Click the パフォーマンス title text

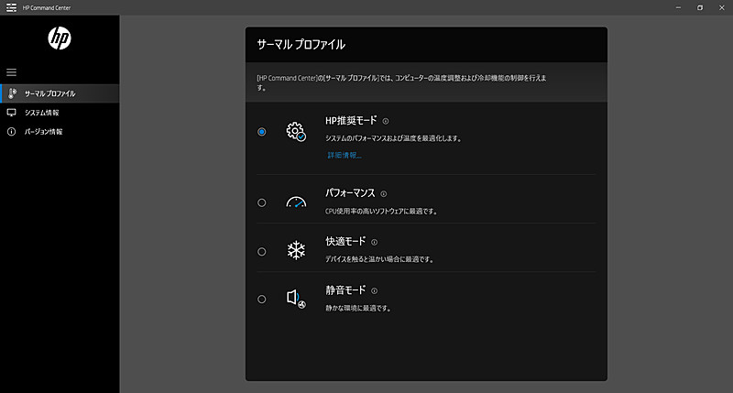point(350,193)
